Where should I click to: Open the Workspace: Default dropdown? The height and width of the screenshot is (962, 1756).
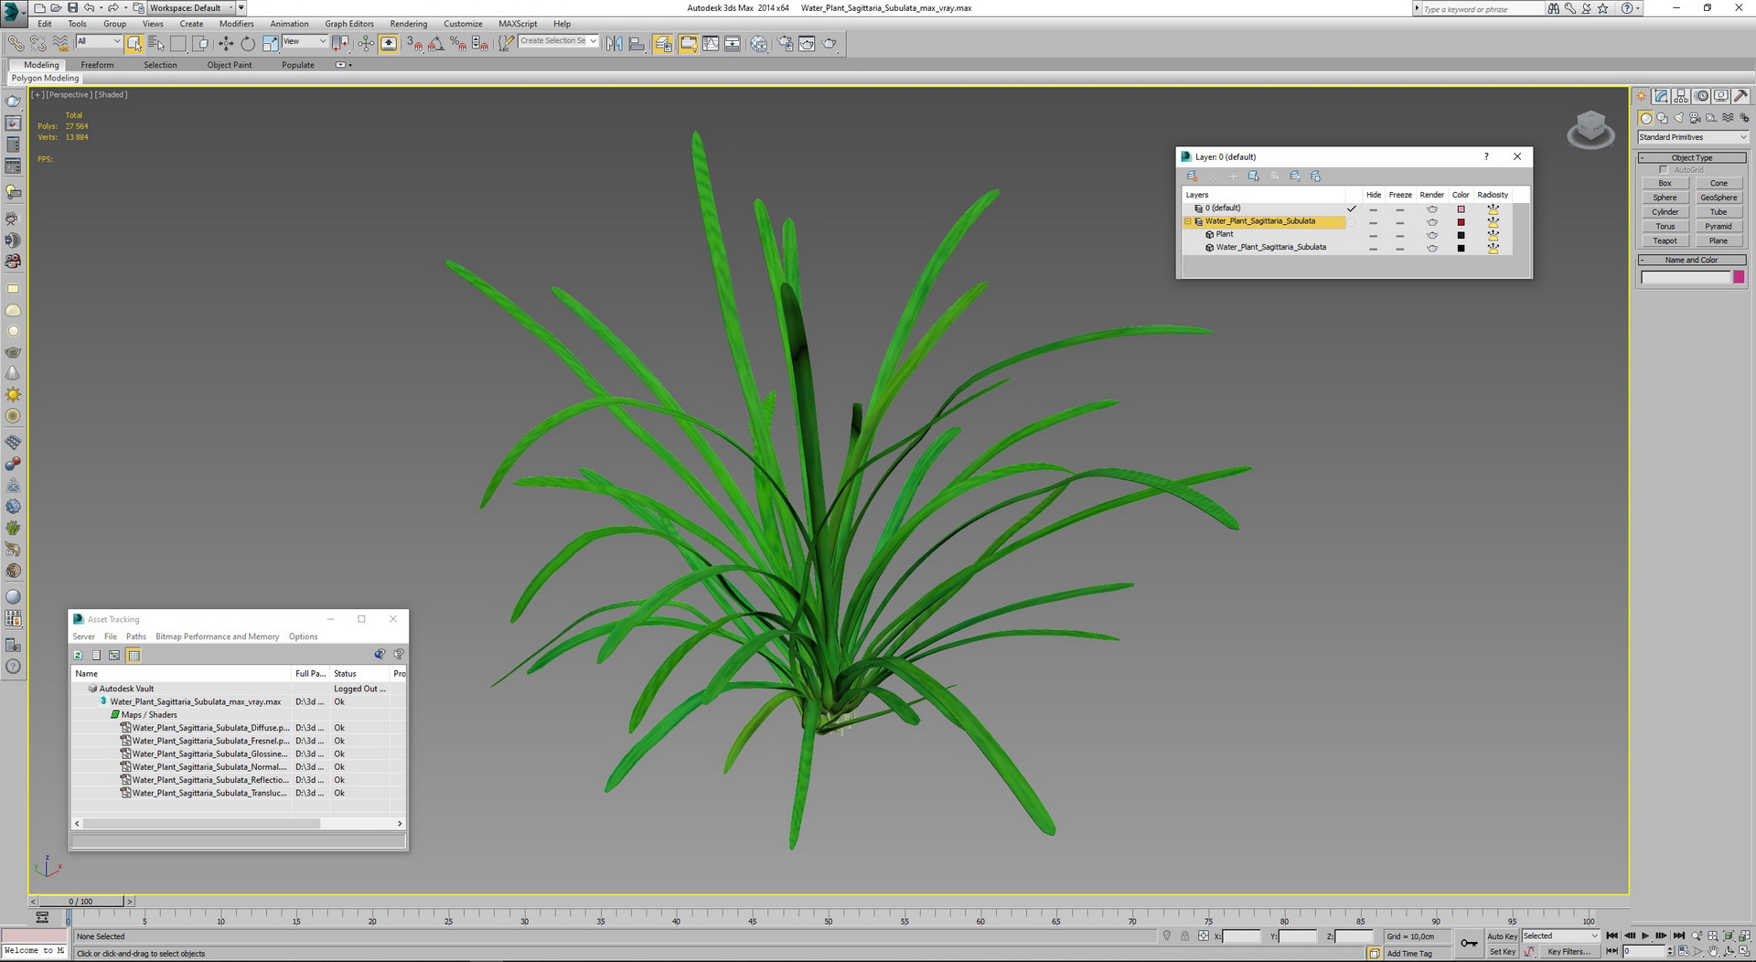tap(191, 7)
